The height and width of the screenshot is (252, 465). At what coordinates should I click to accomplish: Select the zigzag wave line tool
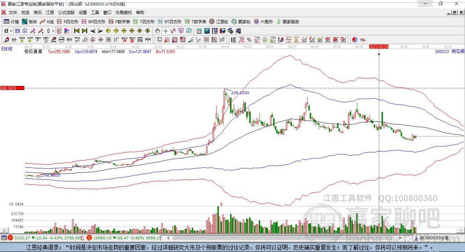198,40
